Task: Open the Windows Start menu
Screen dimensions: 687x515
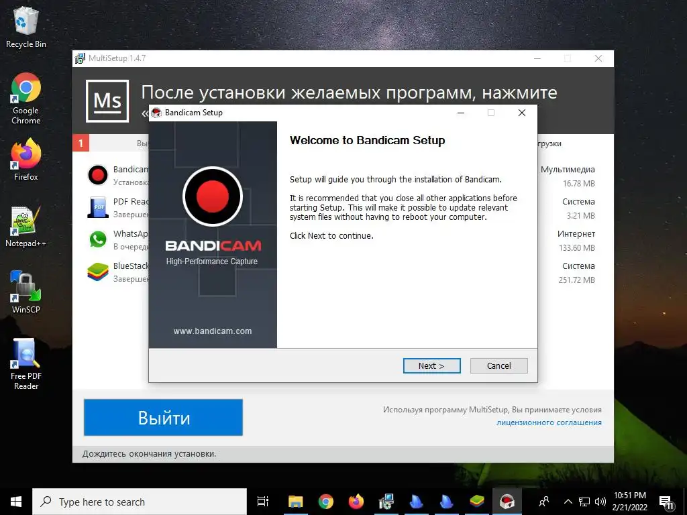Action: [x=16, y=502]
